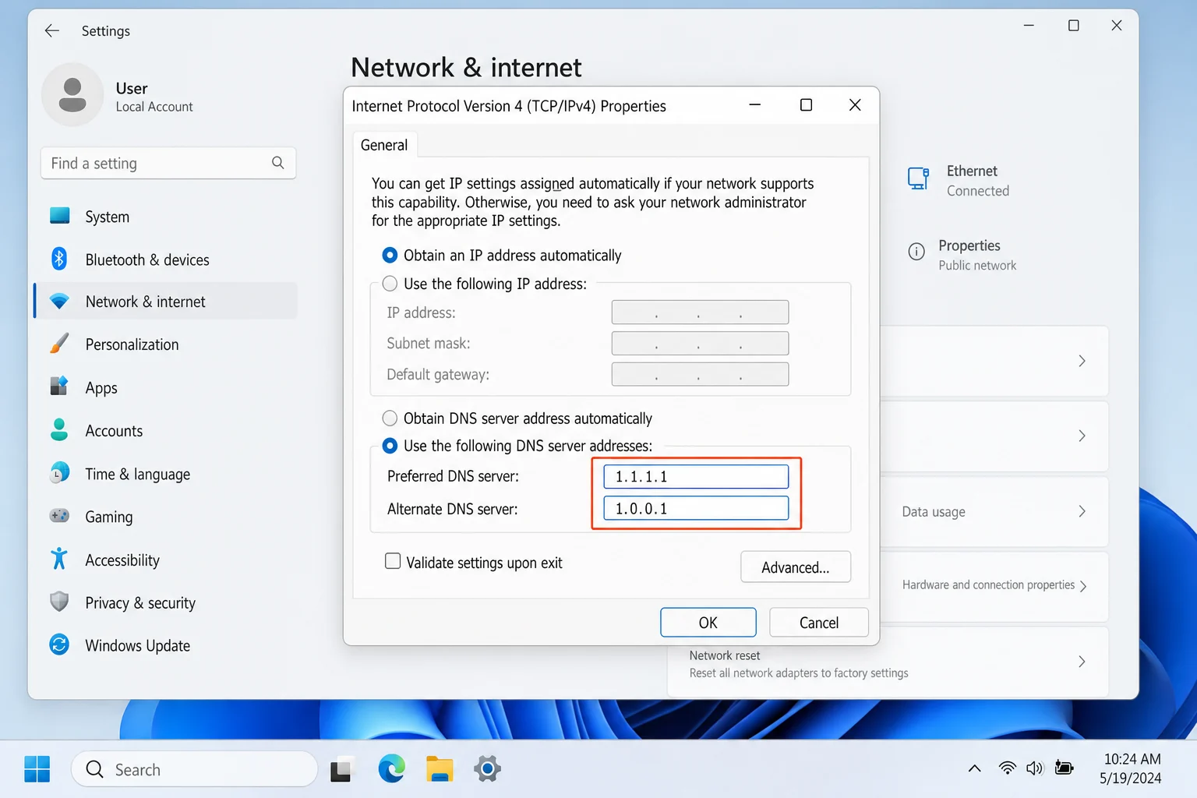The image size is (1197, 798).
Task: Click Ethernet Connected status text
Action: (978, 191)
